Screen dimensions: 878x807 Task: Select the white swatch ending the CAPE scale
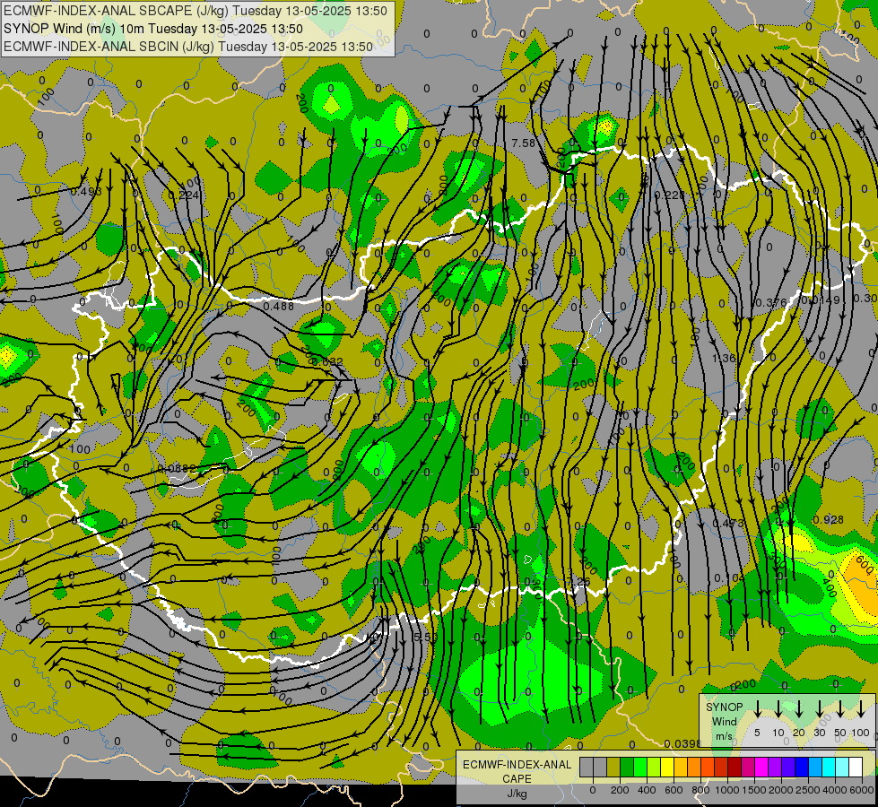pos(855,767)
